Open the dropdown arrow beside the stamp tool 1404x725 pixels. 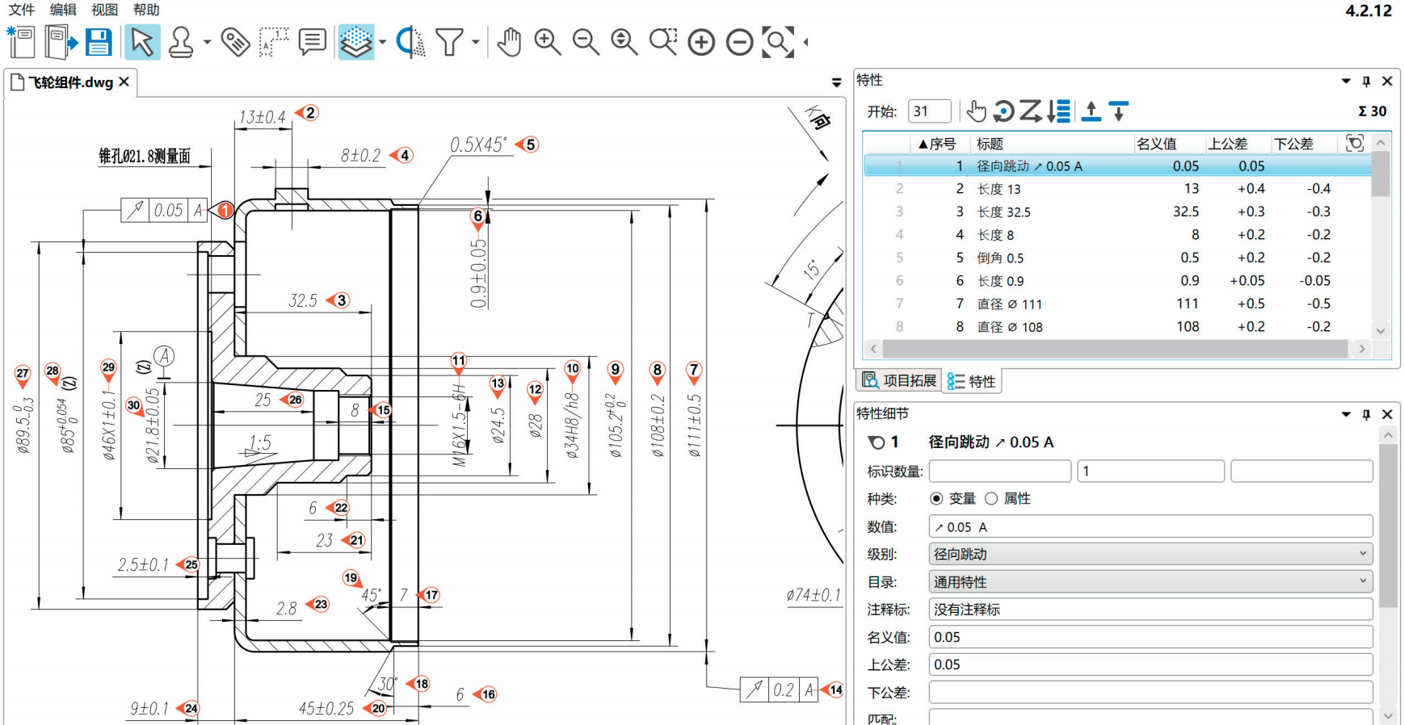point(207,42)
